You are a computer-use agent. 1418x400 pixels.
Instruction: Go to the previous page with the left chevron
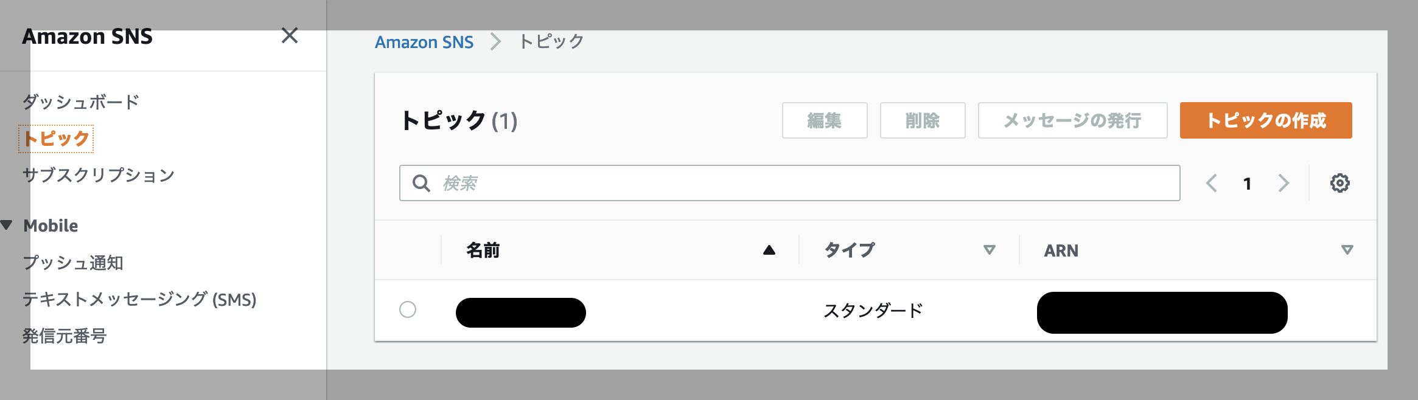(x=1211, y=182)
